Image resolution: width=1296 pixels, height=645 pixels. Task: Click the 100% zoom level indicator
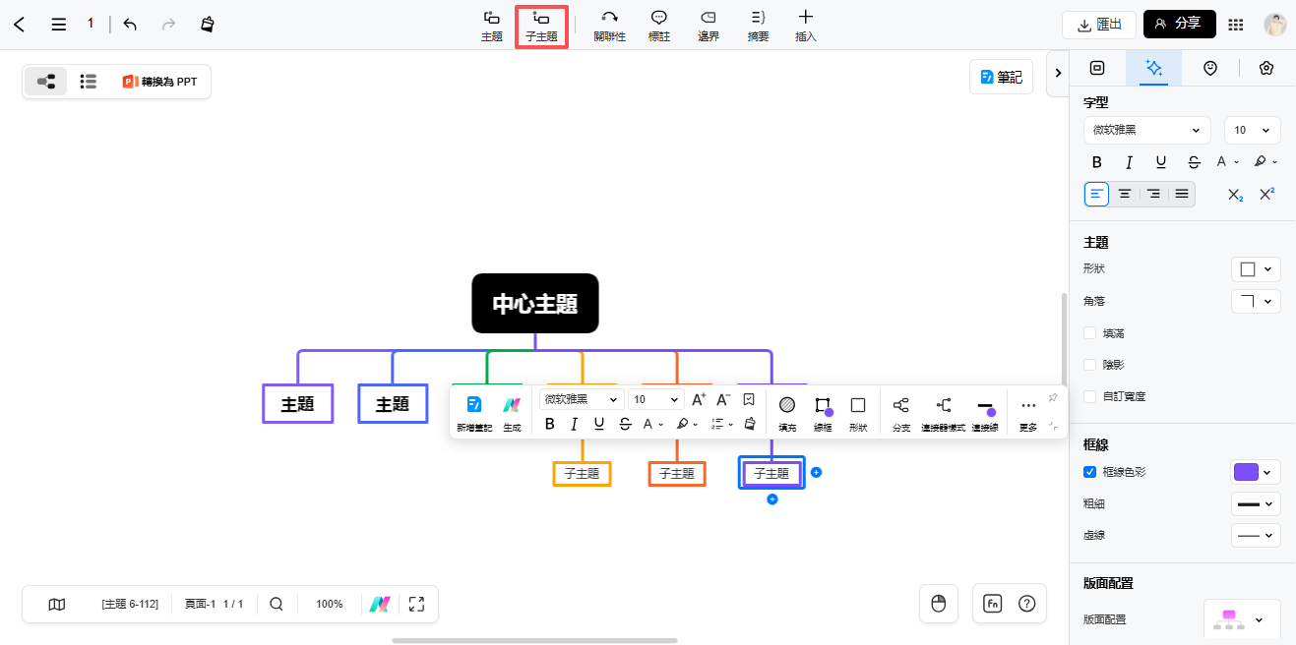tap(329, 604)
